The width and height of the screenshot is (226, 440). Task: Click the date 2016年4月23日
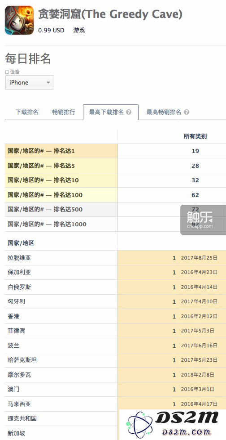pos(199,273)
